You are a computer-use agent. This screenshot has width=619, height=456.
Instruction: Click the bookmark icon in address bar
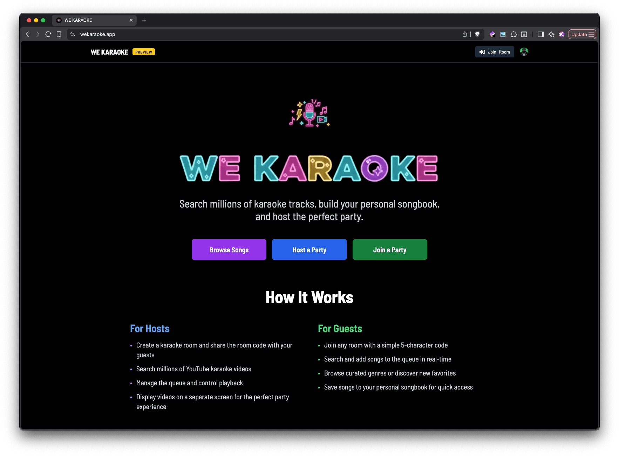coord(59,34)
